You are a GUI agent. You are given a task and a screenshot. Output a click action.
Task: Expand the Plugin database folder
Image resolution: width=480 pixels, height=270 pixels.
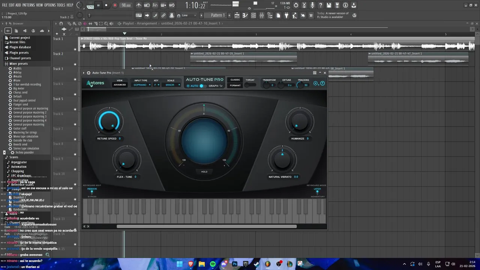(20, 47)
